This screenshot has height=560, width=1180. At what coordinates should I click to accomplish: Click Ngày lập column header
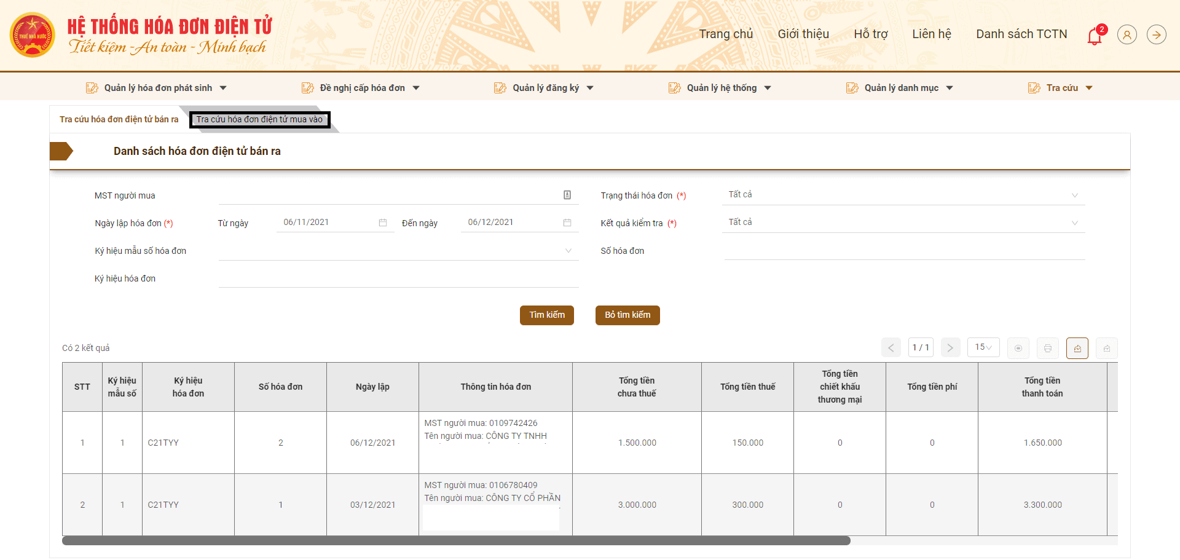pos(372,387)
